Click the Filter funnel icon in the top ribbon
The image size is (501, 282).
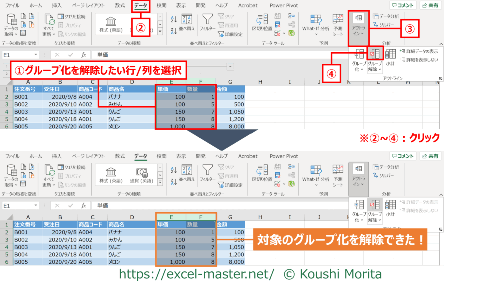tap(207, 20)
